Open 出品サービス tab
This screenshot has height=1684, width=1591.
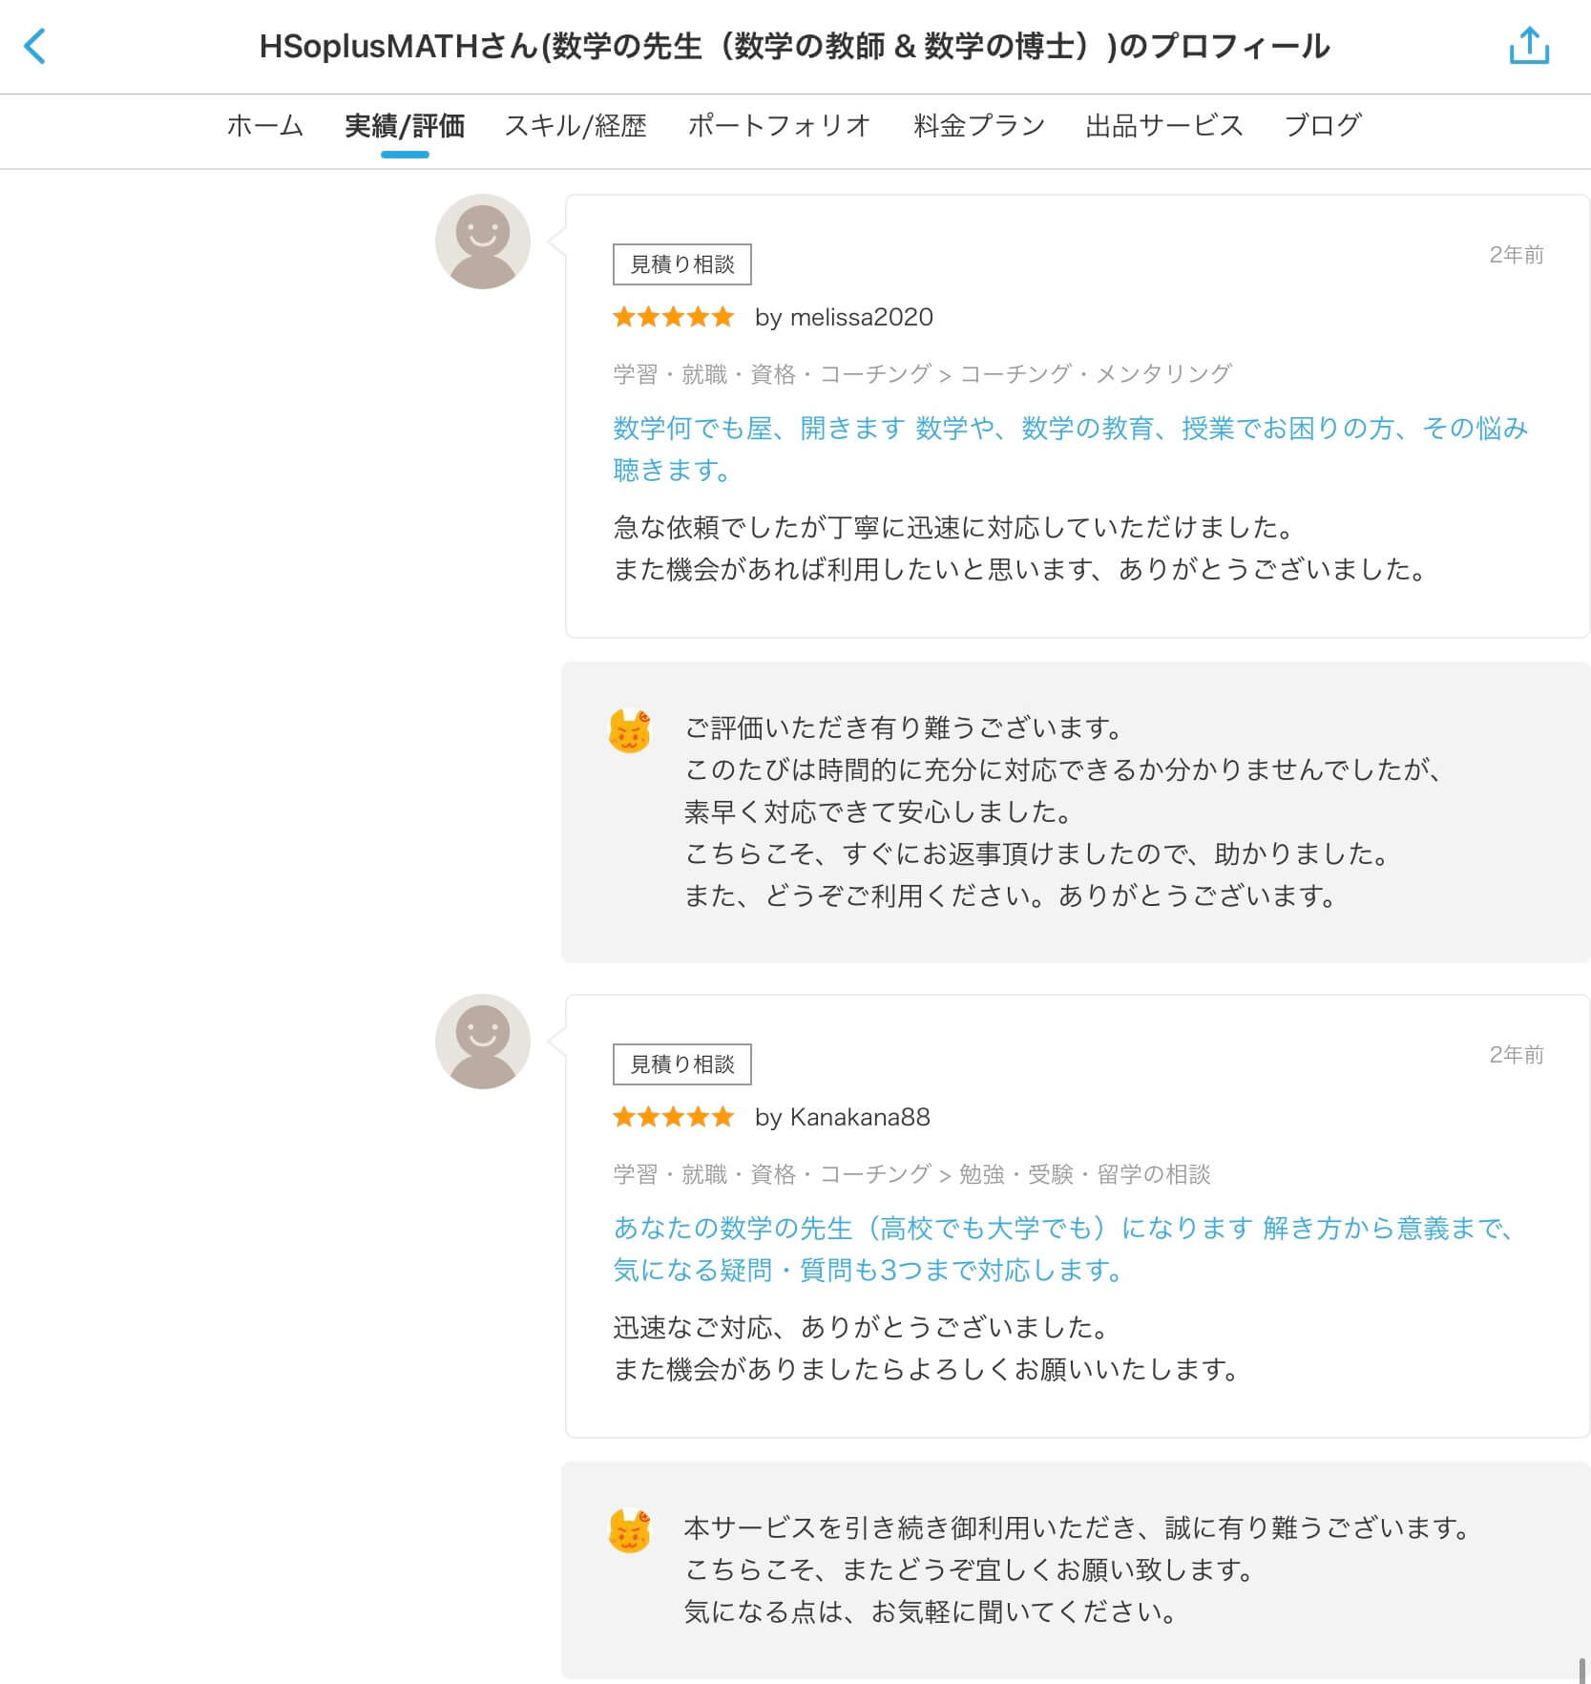(1164, 126)
